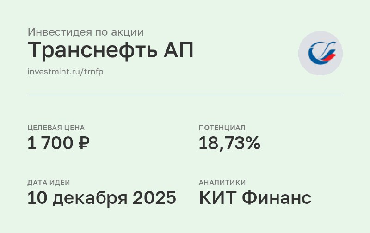
Task: Click the АНАЛИТИКИ label
Action: 222,183
